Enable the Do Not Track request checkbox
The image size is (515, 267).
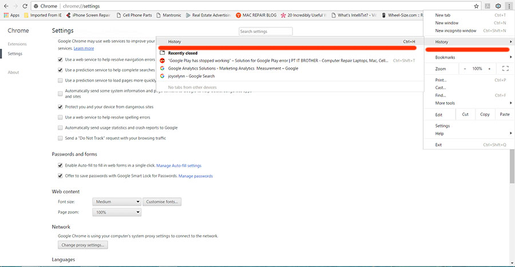click(60, 138)
